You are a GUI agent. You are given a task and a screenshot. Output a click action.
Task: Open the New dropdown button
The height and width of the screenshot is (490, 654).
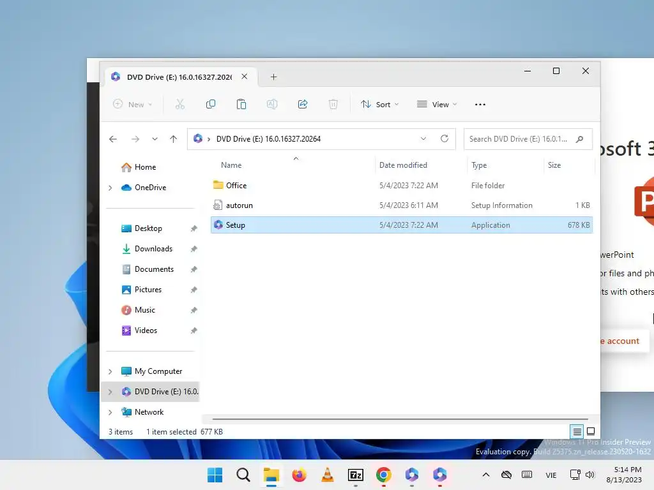coord(133,104)
